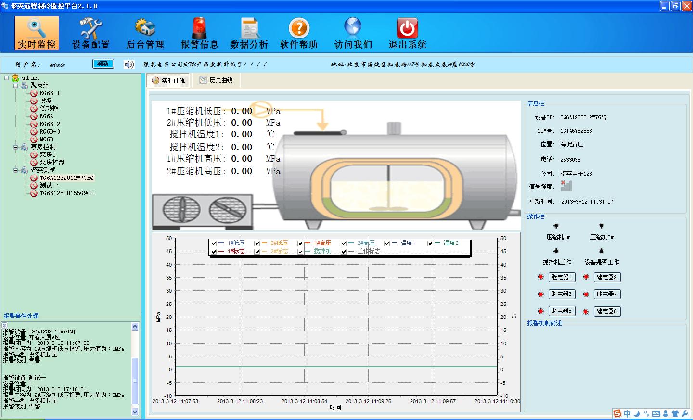Click the 刷新 button
693x420 pixels.
[103, 64]
